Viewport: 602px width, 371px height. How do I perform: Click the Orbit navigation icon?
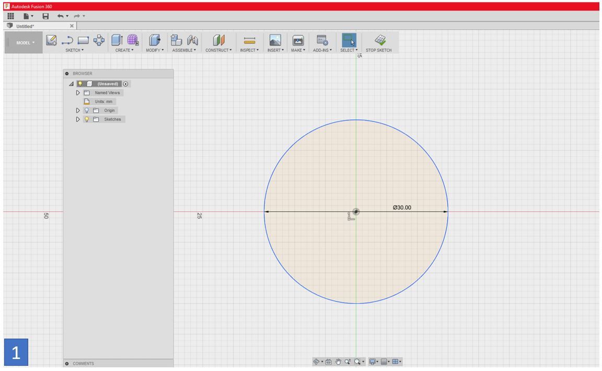coord(316,362)
